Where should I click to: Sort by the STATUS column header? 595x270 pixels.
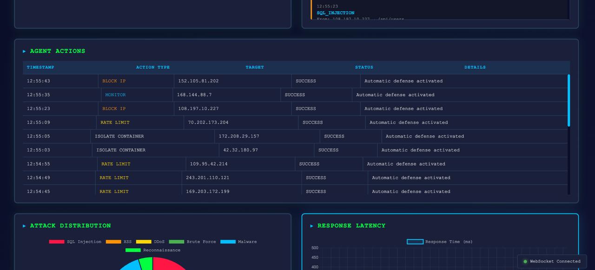coord(364,67)
